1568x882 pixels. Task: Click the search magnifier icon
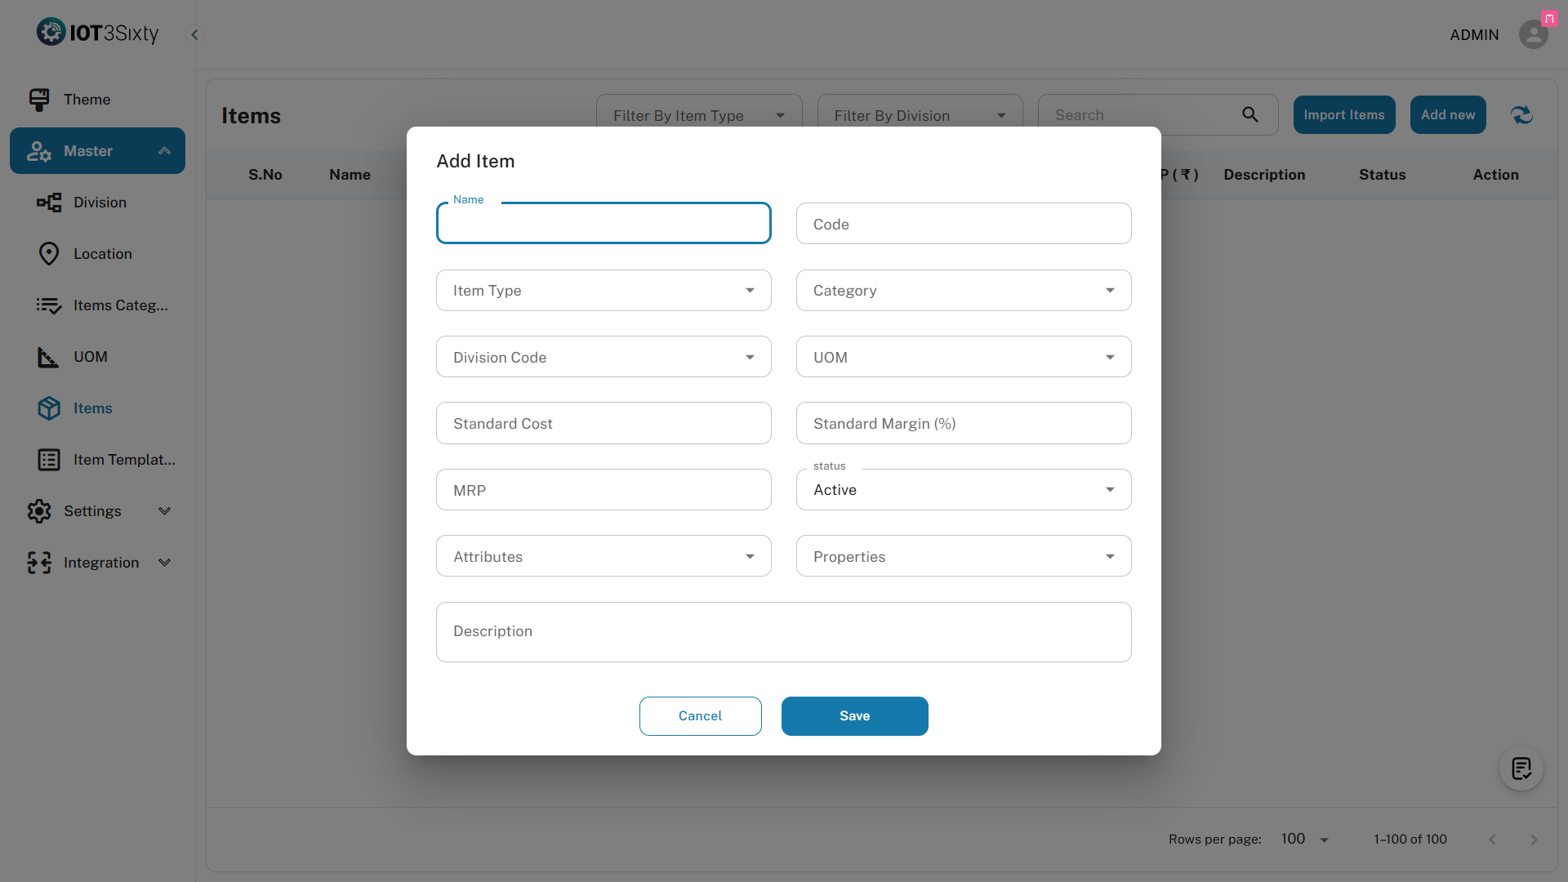pos(1250,115)
